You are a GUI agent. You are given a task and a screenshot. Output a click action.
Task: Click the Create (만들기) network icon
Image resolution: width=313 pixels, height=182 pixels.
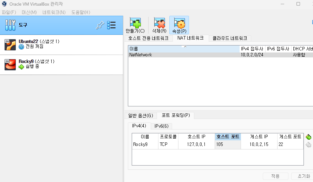pyautogui.click(x=135, y=23)
